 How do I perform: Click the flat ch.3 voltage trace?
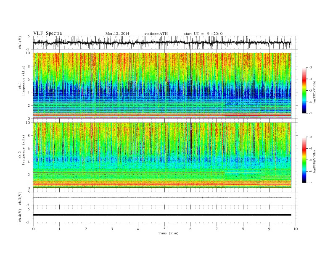click(162, 197)
